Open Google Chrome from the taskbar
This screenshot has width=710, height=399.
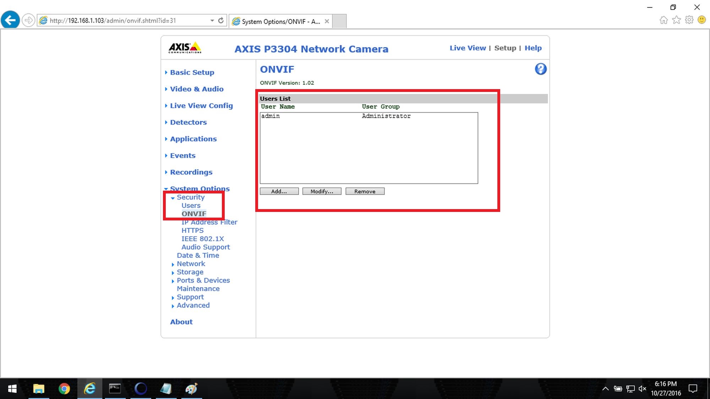[64, 389]
